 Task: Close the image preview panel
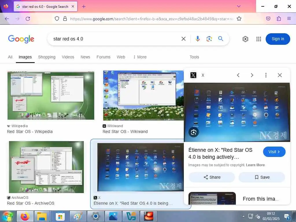280,75
